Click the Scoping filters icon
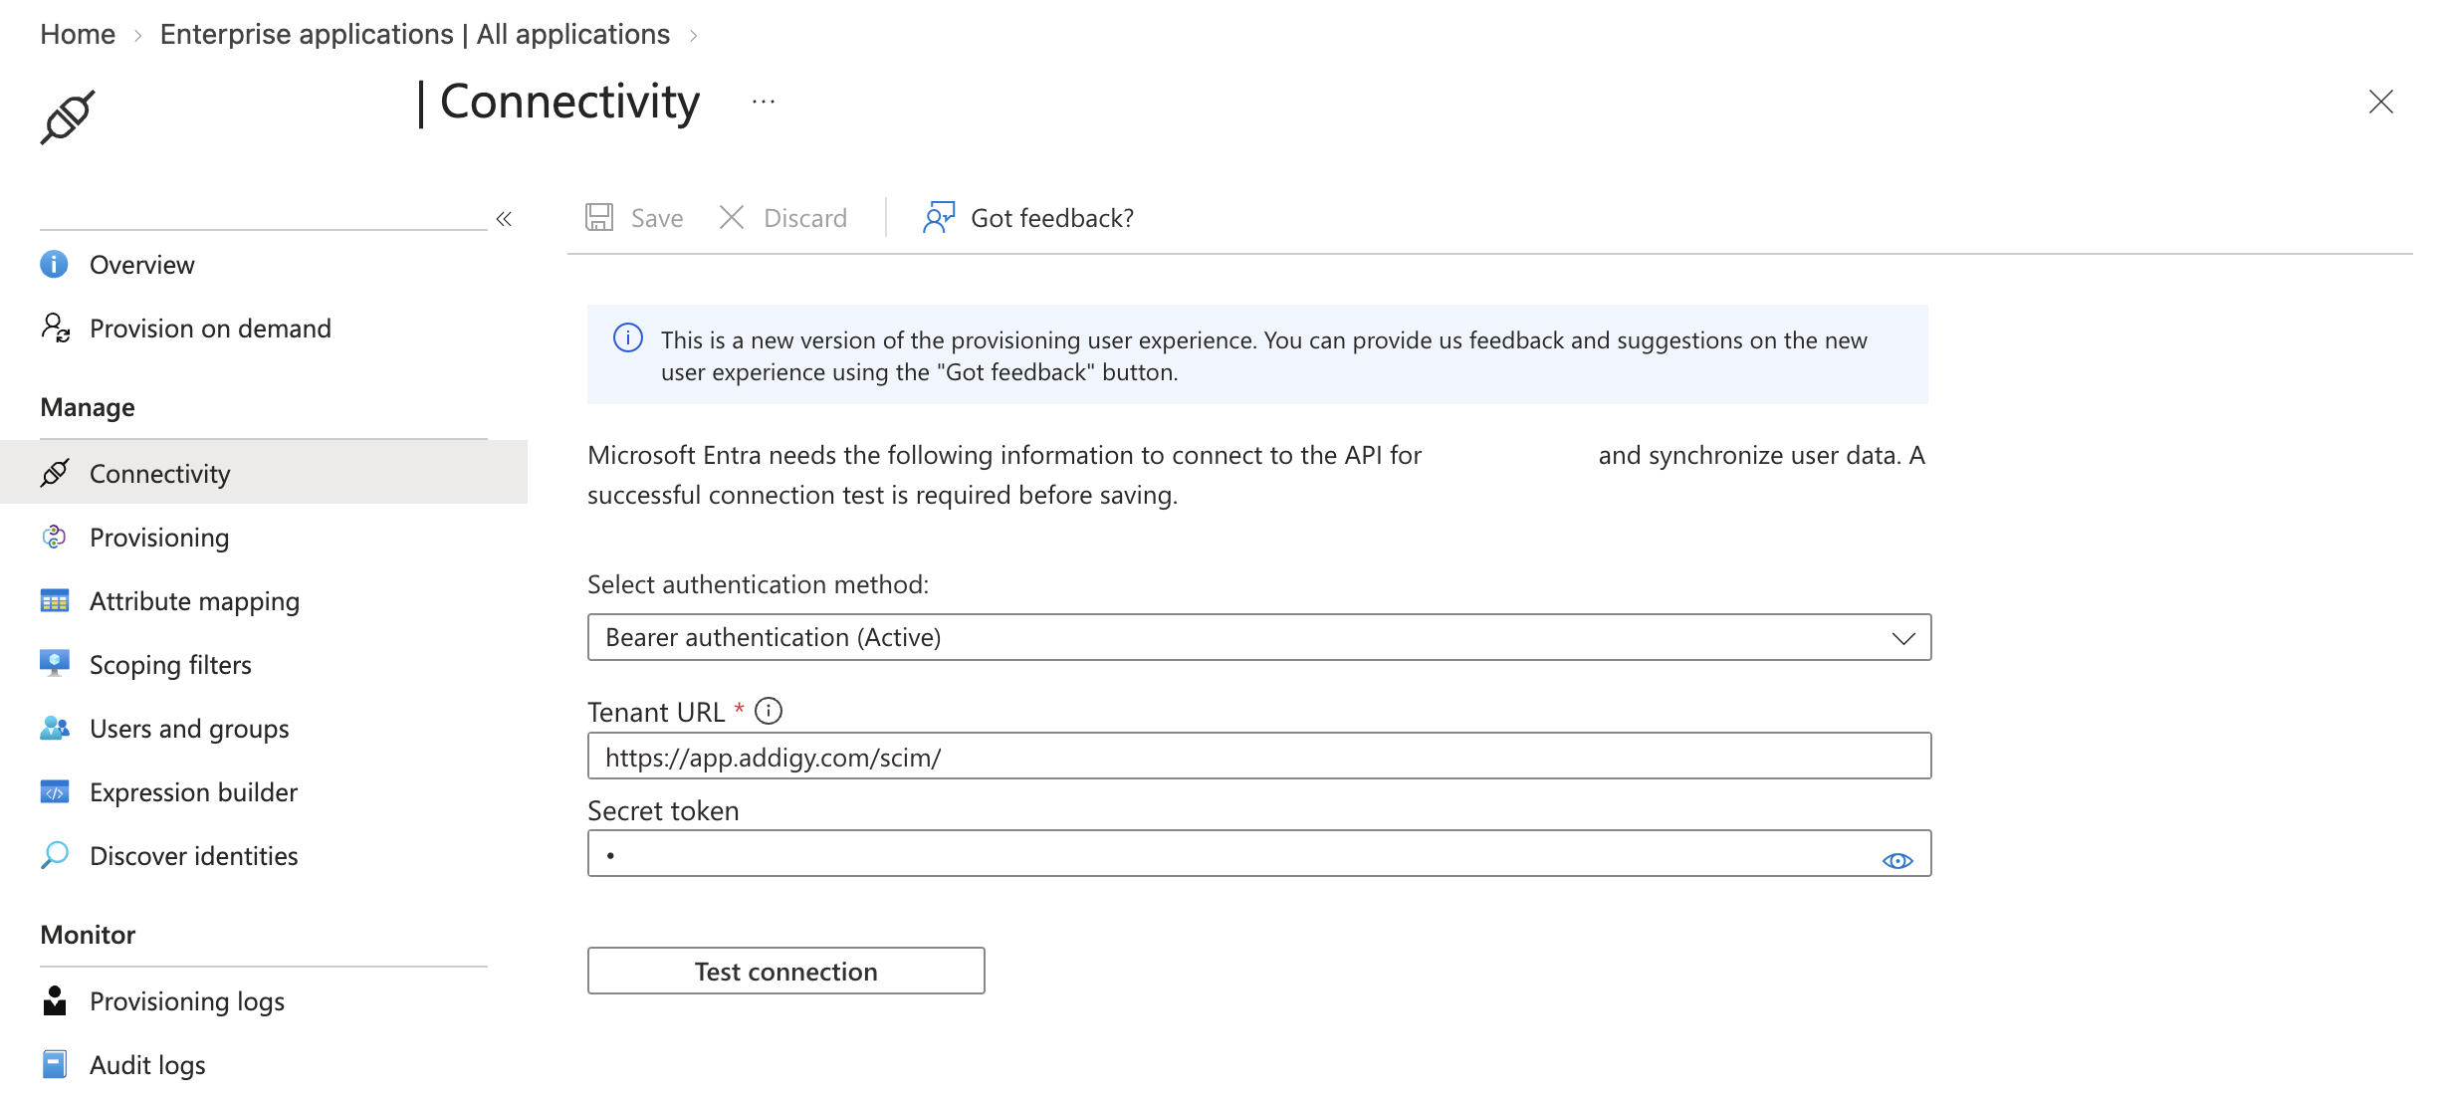Image resolution: width=2447 pixels, height=1095 pixels. pyautogui.click(x=55, y=664)
